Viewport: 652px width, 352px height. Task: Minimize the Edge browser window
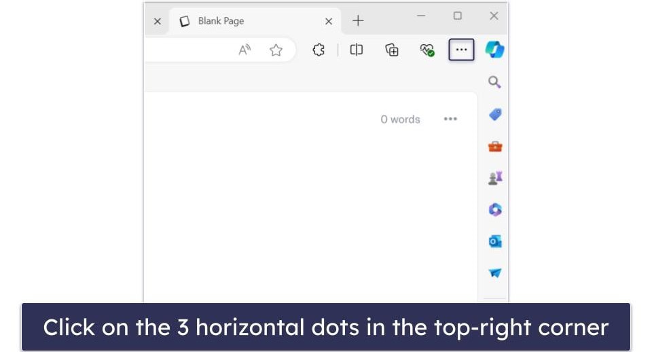coord(421,16)
